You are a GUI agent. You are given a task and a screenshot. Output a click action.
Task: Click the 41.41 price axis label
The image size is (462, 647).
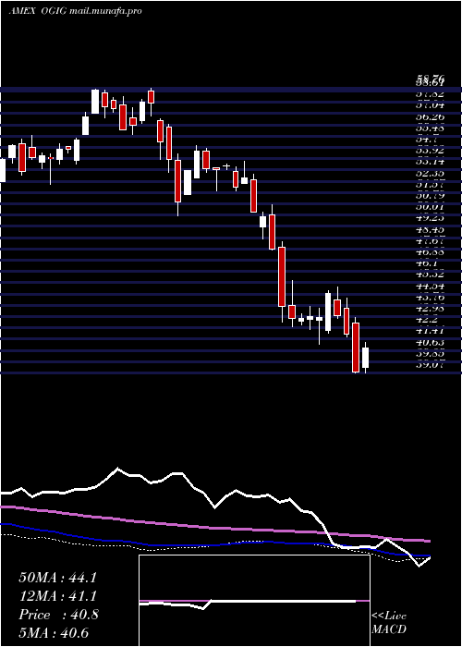[x=430, y=331]
